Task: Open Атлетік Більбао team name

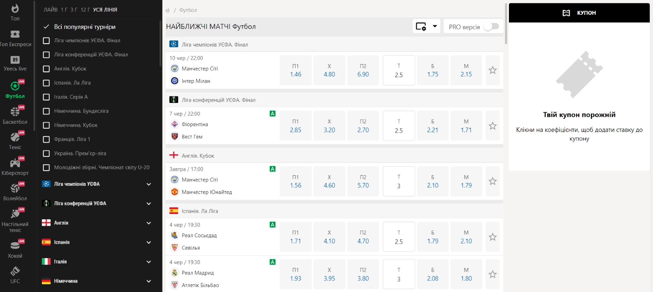Action: coord(200,285)
